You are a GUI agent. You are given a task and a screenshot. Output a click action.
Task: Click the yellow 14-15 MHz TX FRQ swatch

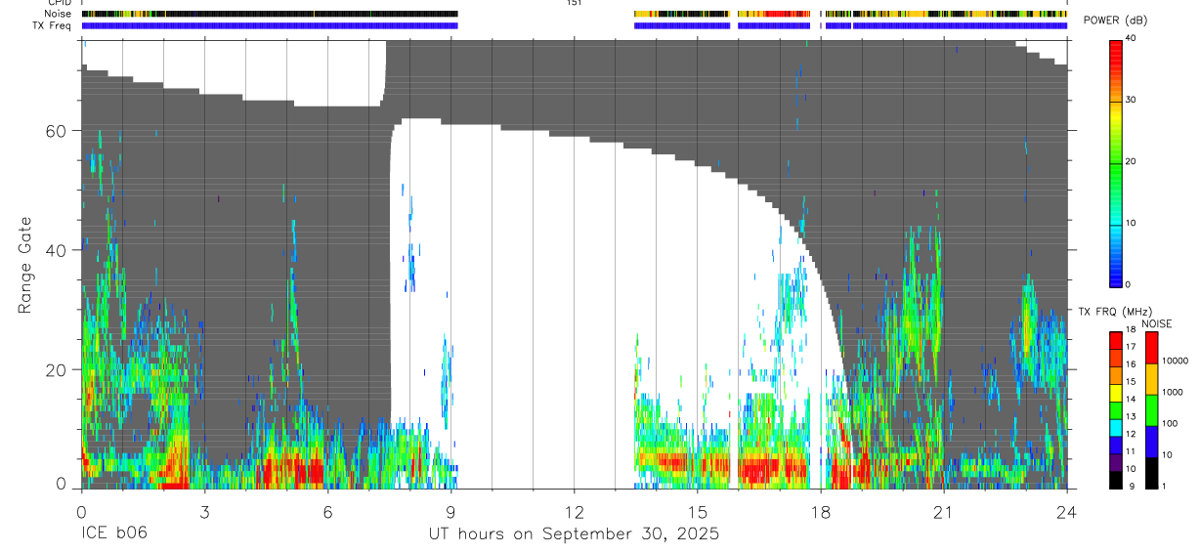click(x=1115, y=393)
